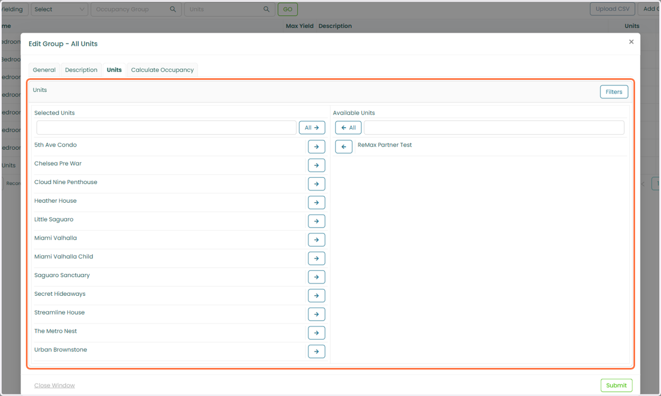Submit the group changes
Viewport: 661px width, 396px height.
pos(616,386)
